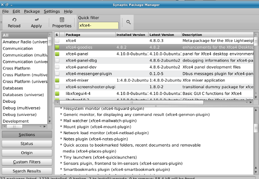259x179 pixels.
Task: Toggle status box for libxfcegui4-4
Action: (57, 93)
